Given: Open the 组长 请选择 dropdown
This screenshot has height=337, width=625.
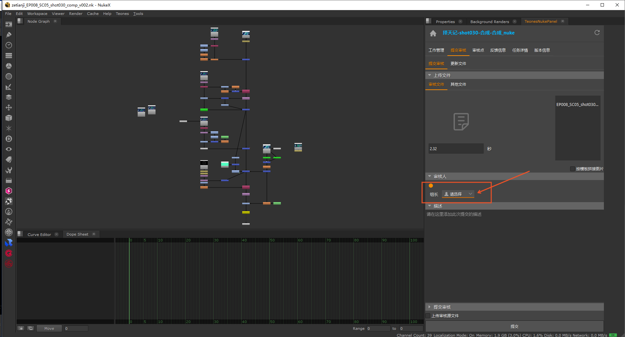Looking at the screenshot, I should point(458,194).
